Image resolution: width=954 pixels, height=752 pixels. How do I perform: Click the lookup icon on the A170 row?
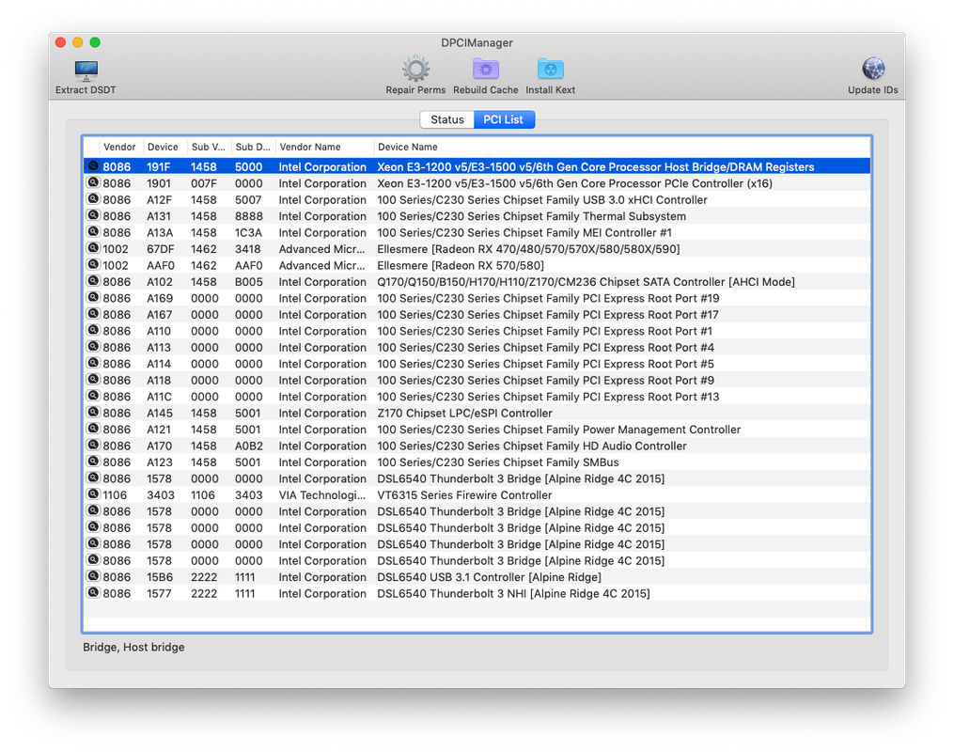point(93,446)
